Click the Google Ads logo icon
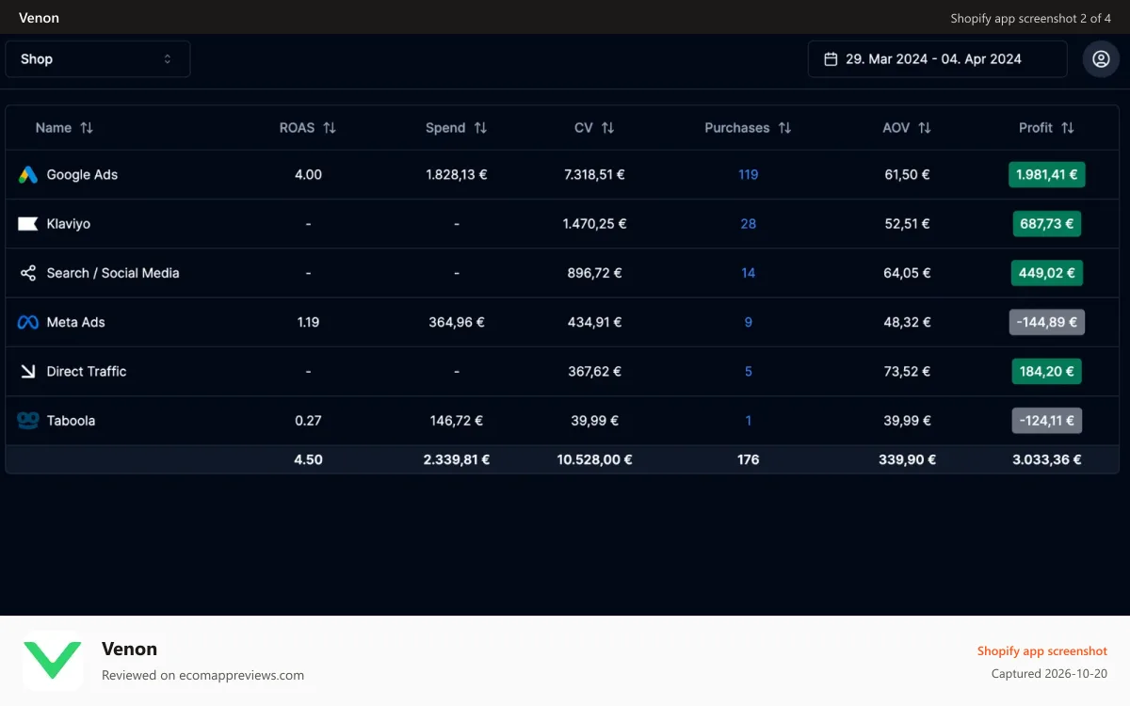The width and height of the screenshot is (1130, 706). tap(27, 174)
